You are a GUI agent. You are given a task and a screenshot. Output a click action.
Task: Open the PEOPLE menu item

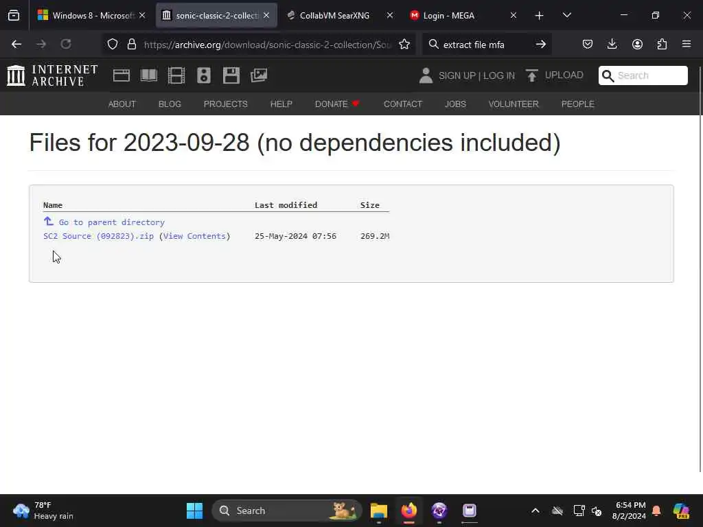578,104
